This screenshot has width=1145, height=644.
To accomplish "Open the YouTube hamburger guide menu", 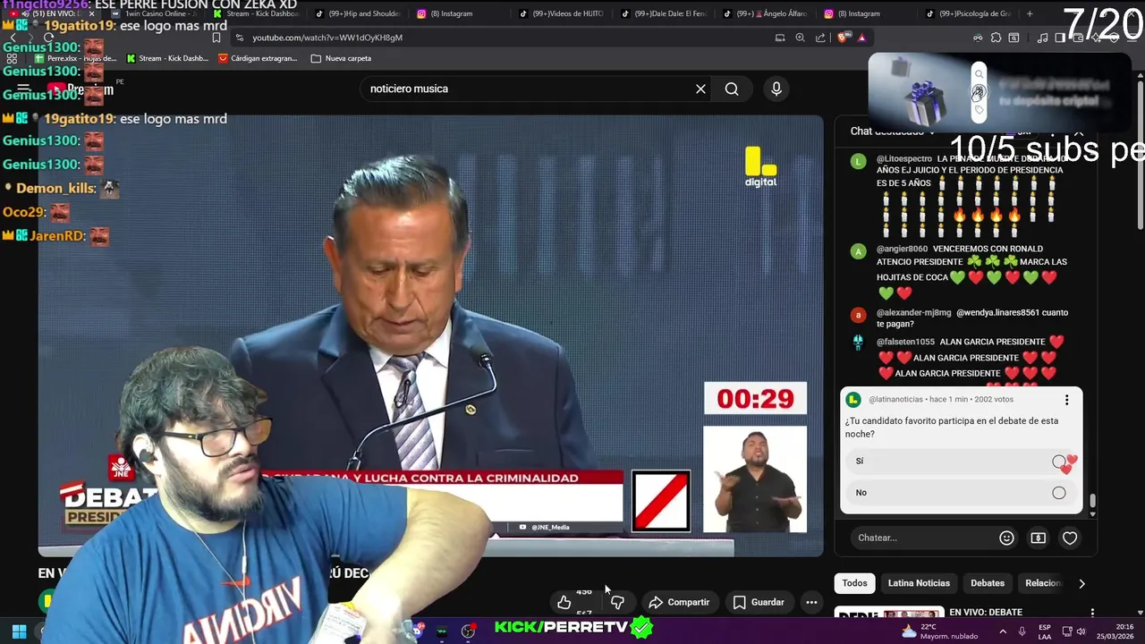I will (23, 89).
